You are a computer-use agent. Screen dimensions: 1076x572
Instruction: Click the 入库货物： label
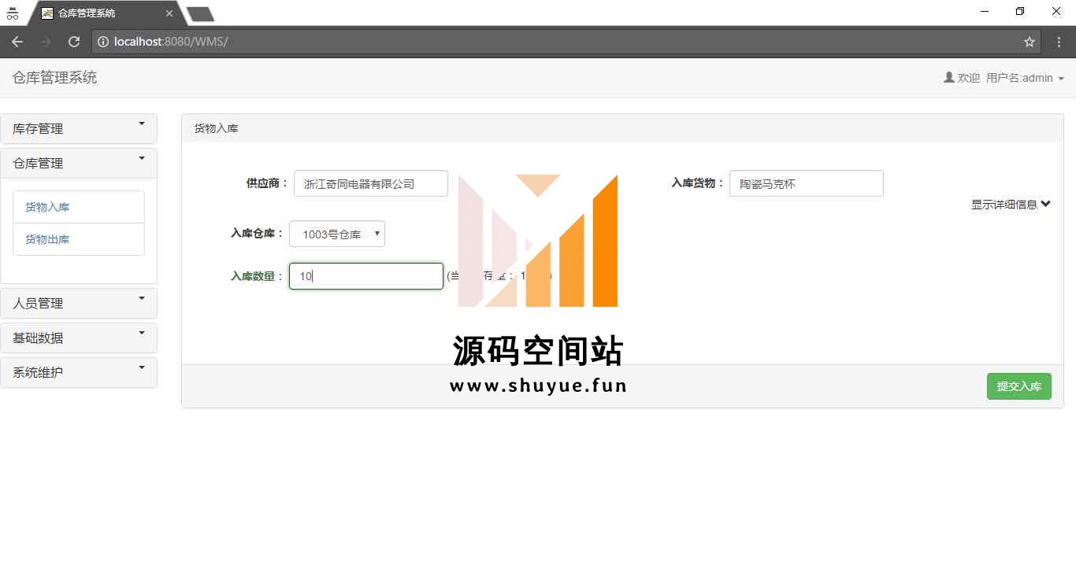coord(698,183)
